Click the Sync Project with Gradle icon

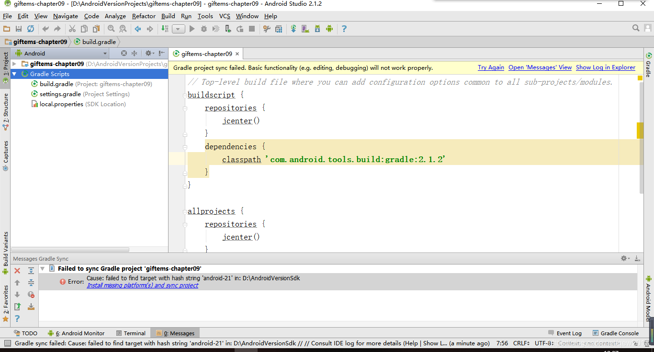(x=293, y=29)
